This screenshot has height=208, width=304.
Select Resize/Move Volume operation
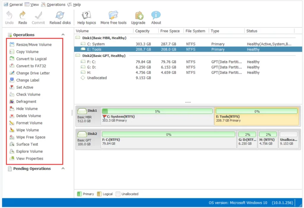pos(34,45)
